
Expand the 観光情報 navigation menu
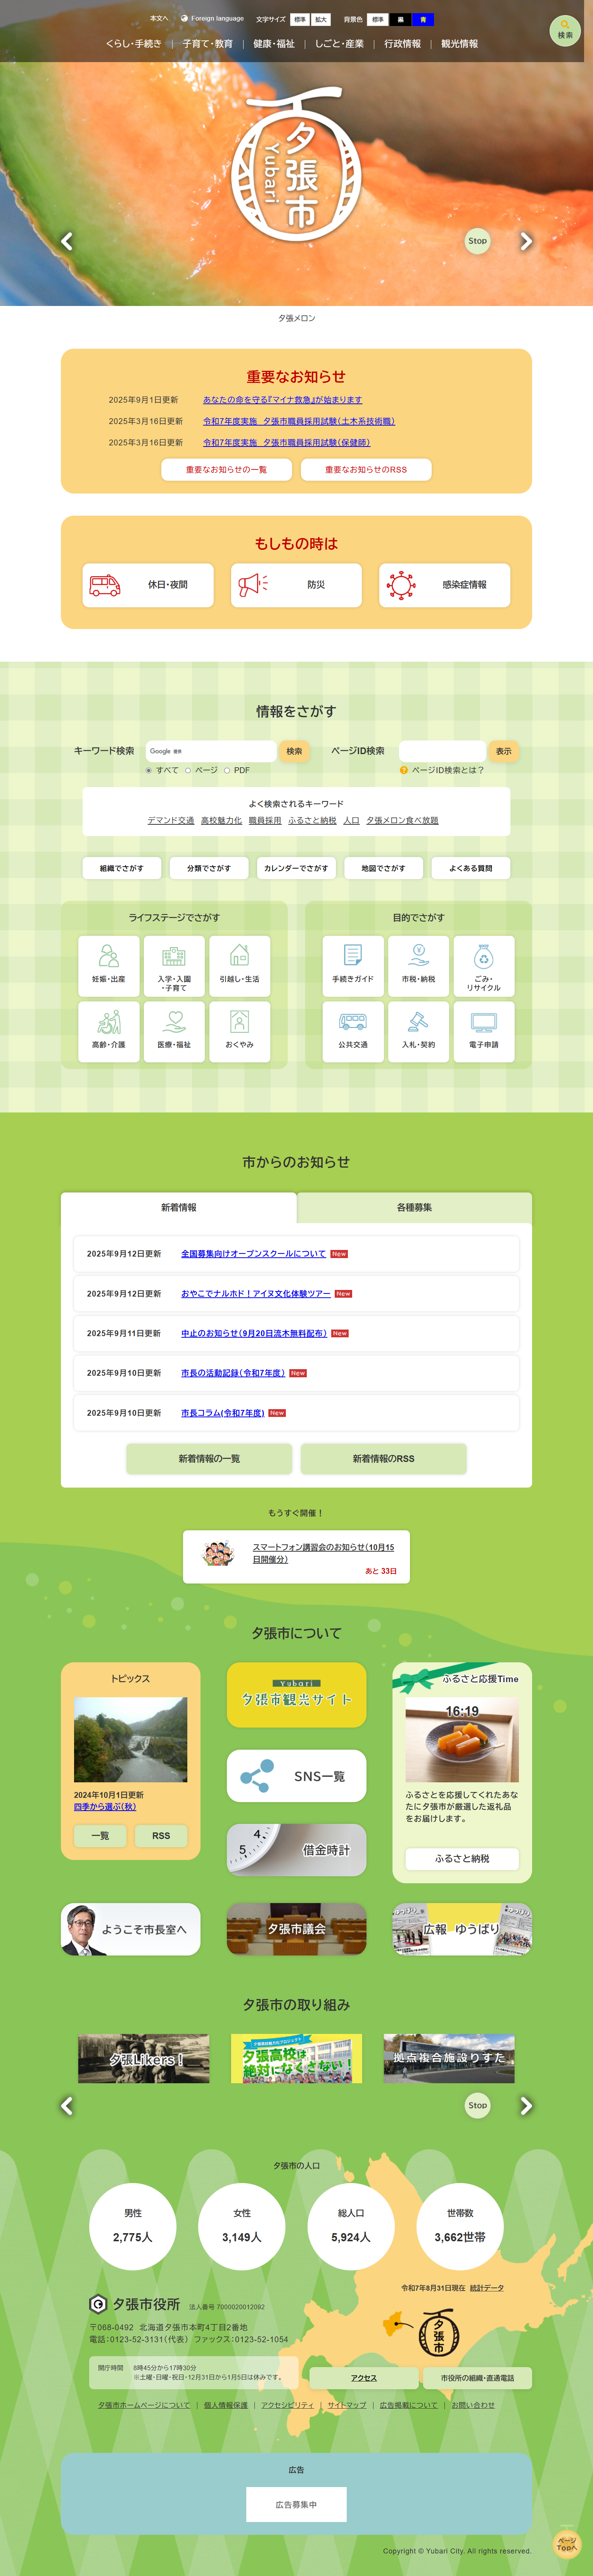point(459,44)
